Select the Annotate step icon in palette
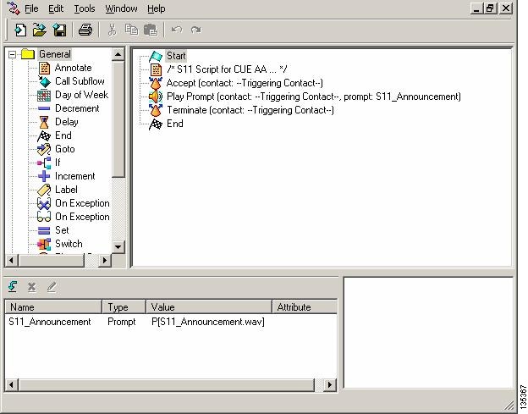The width and height of the screenshot is (528, 414). tap(44, 68)
